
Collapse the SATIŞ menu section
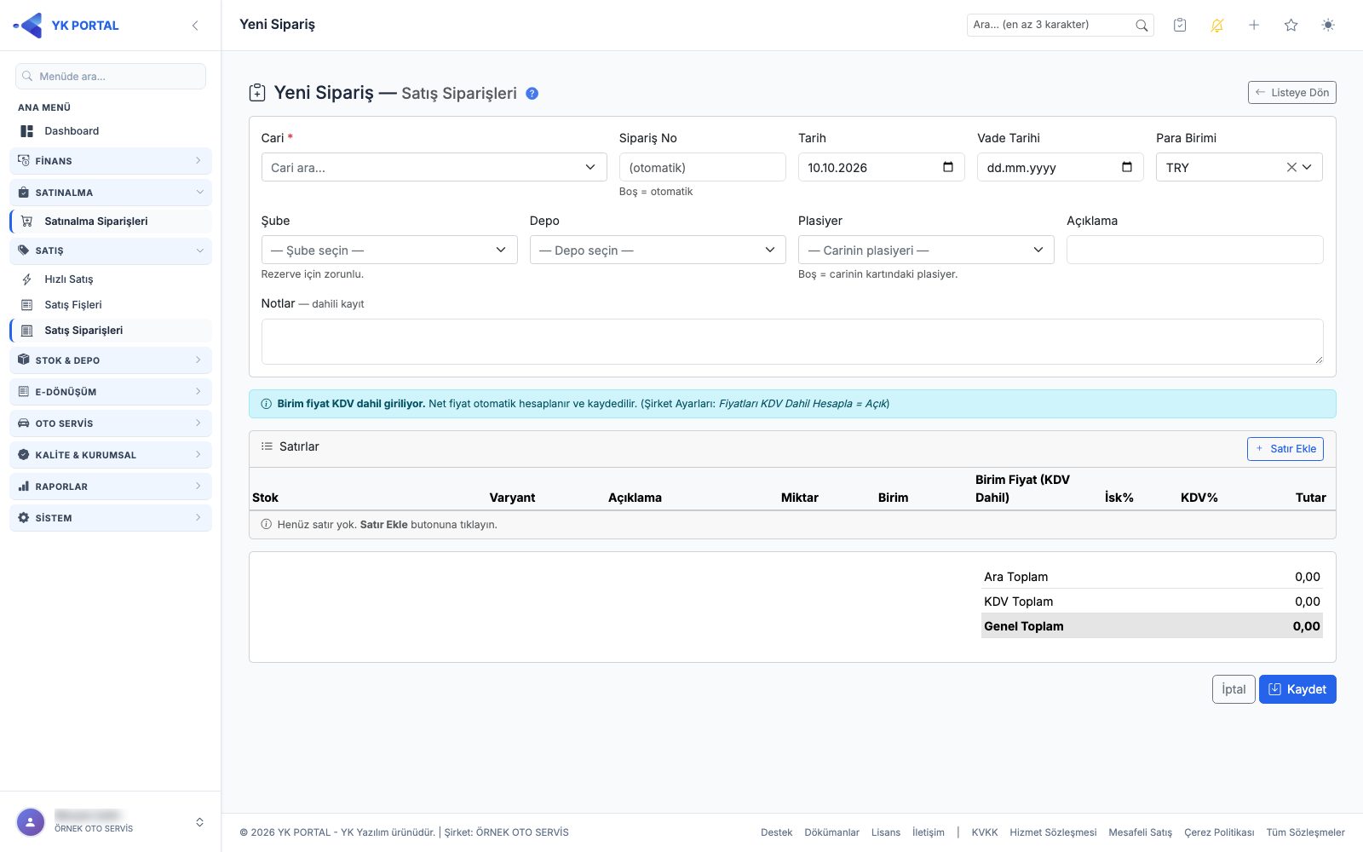tap(111, 250)
